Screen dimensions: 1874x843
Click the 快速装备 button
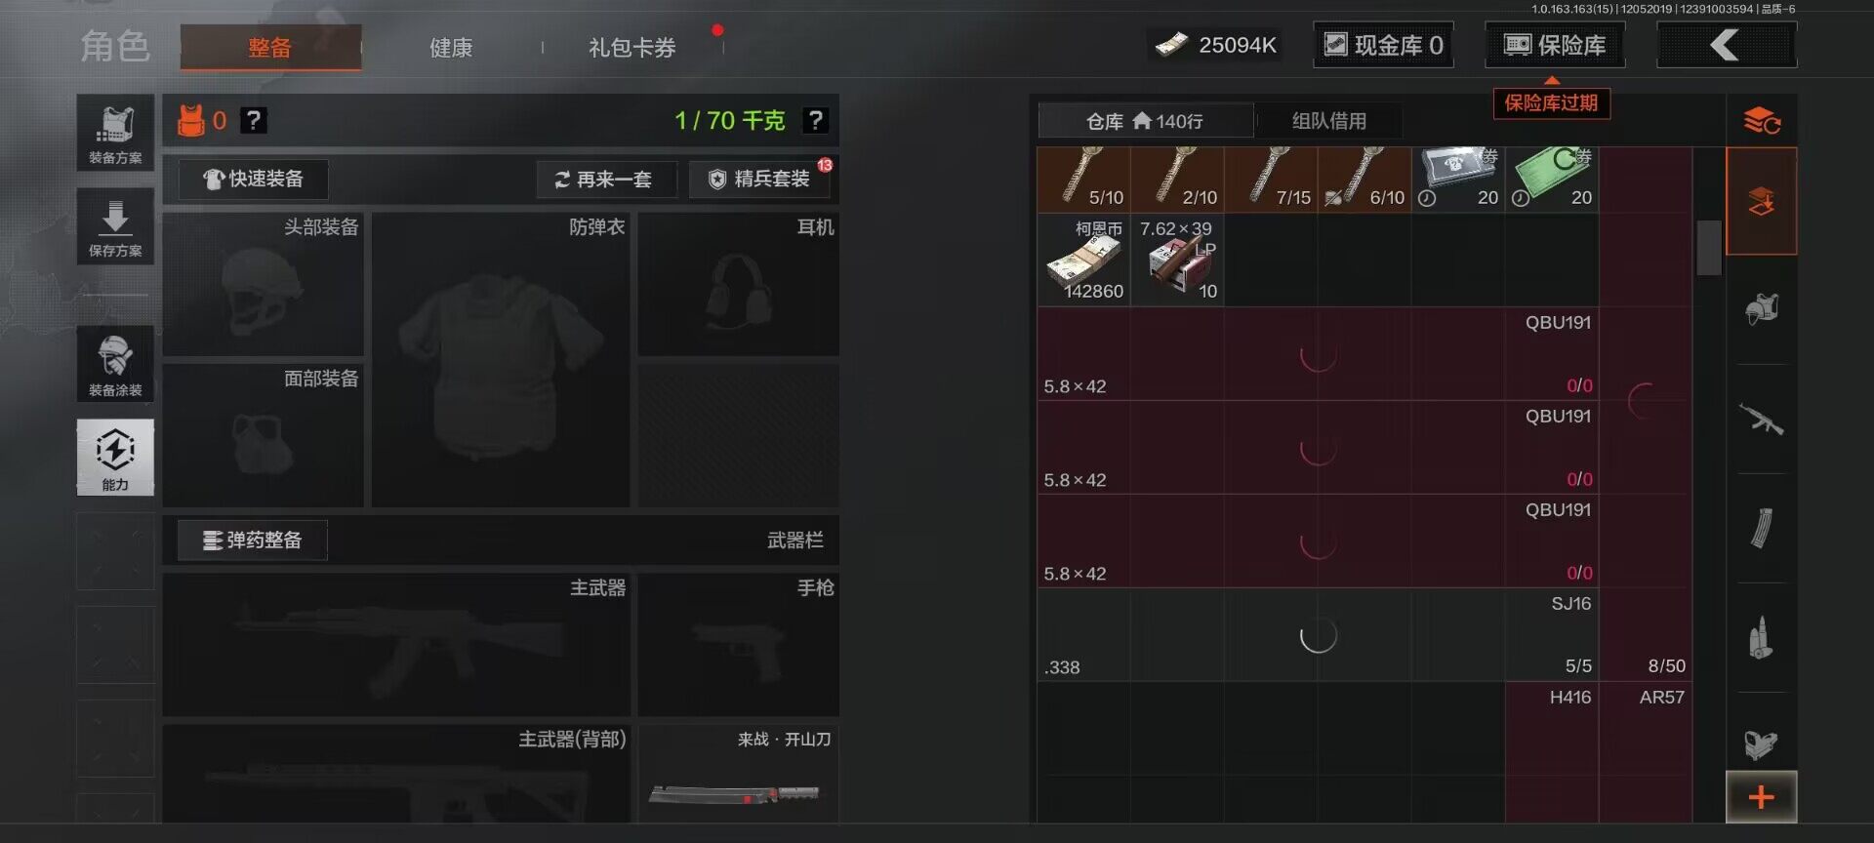(x=253, y=180)
